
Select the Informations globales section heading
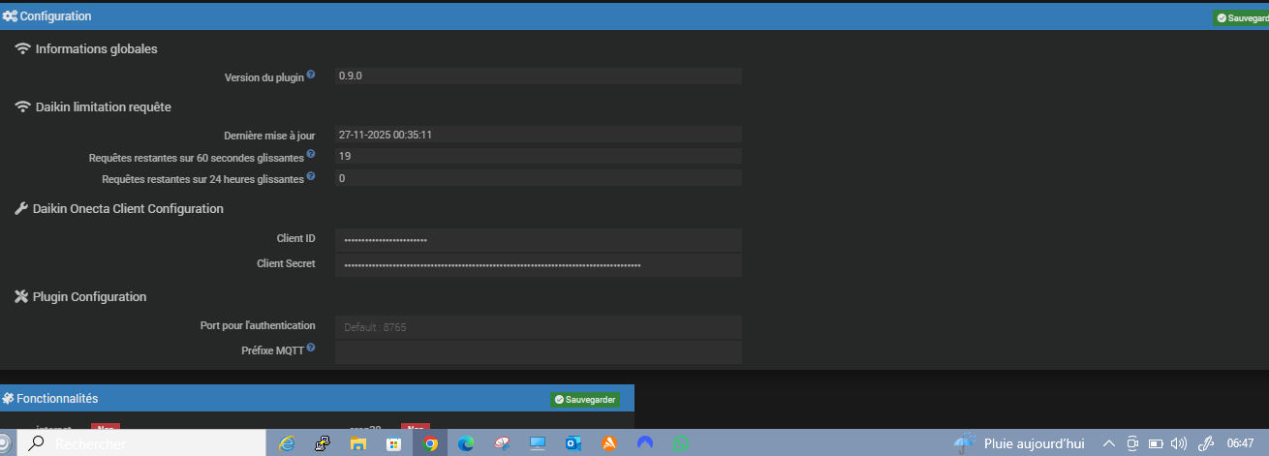click(x=96, y=48)
